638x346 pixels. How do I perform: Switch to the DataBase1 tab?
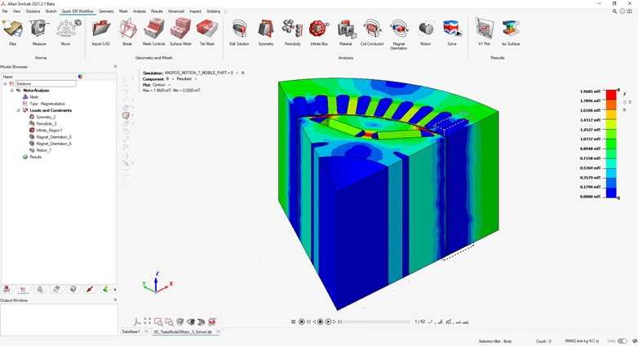(131, 332)
